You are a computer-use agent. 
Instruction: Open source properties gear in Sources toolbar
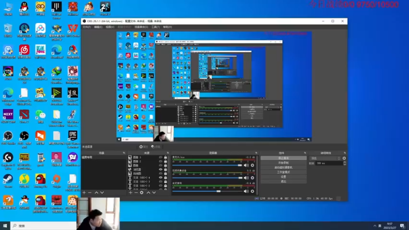pos(142,193)
